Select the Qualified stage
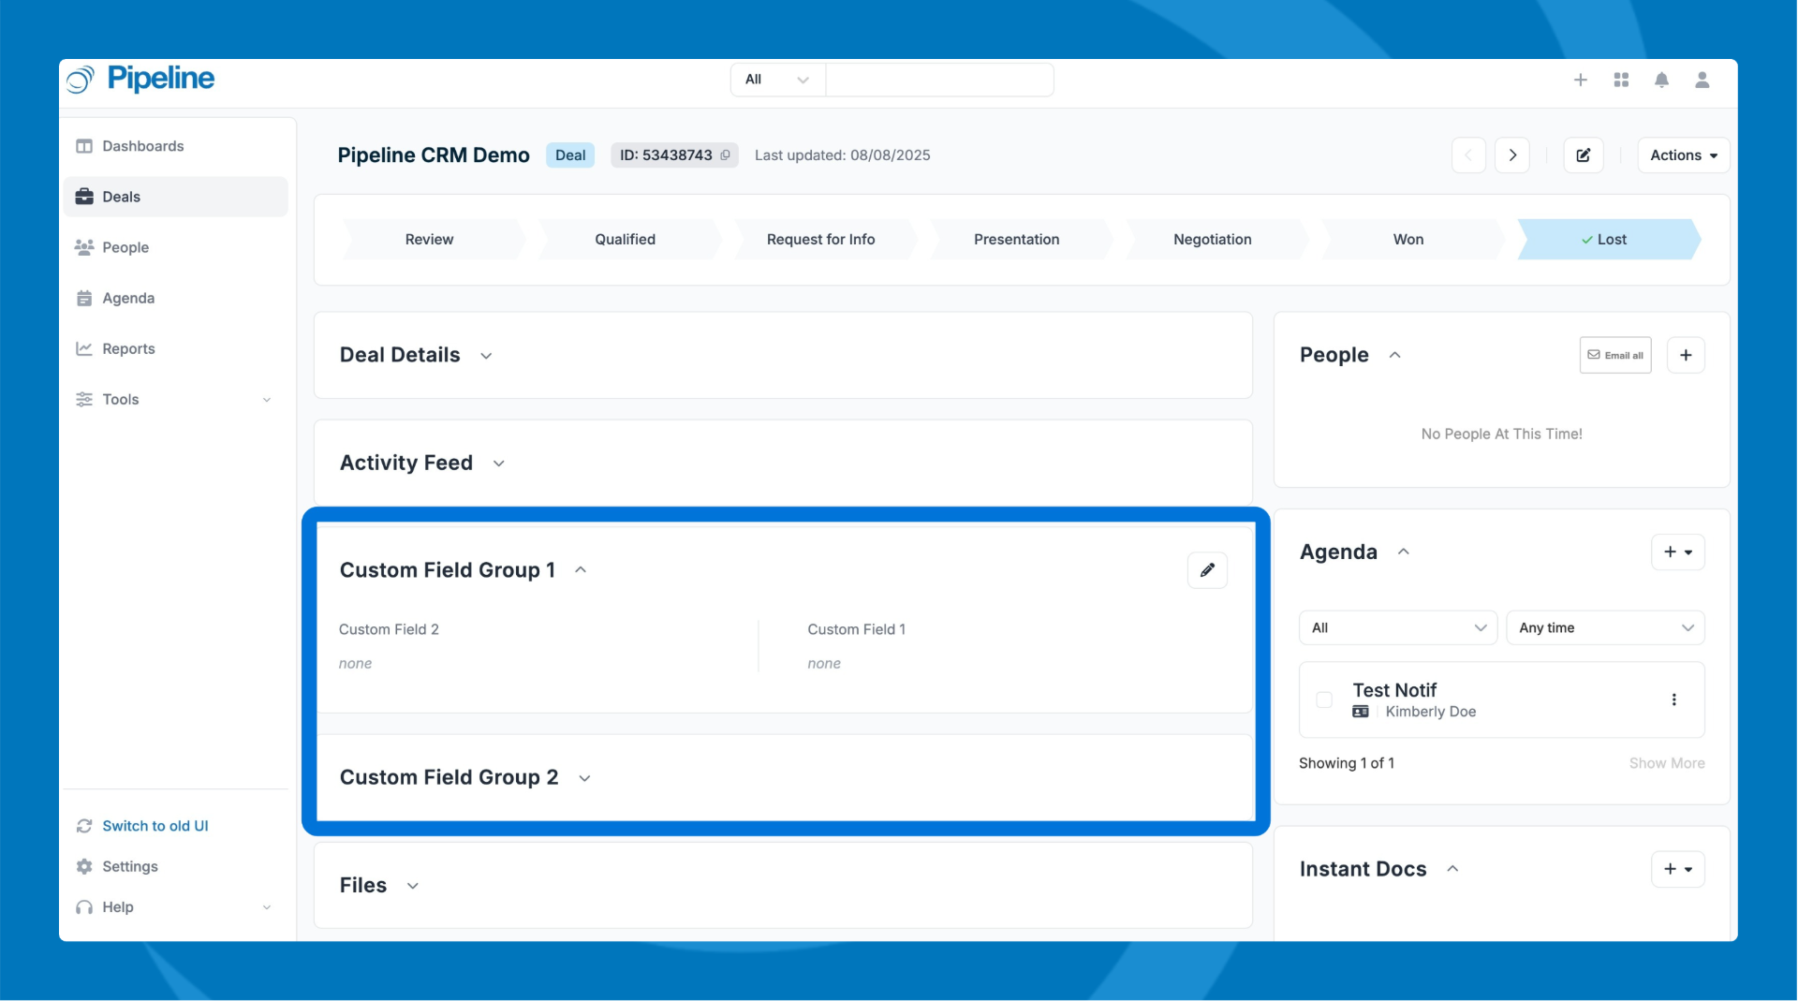 626,240
